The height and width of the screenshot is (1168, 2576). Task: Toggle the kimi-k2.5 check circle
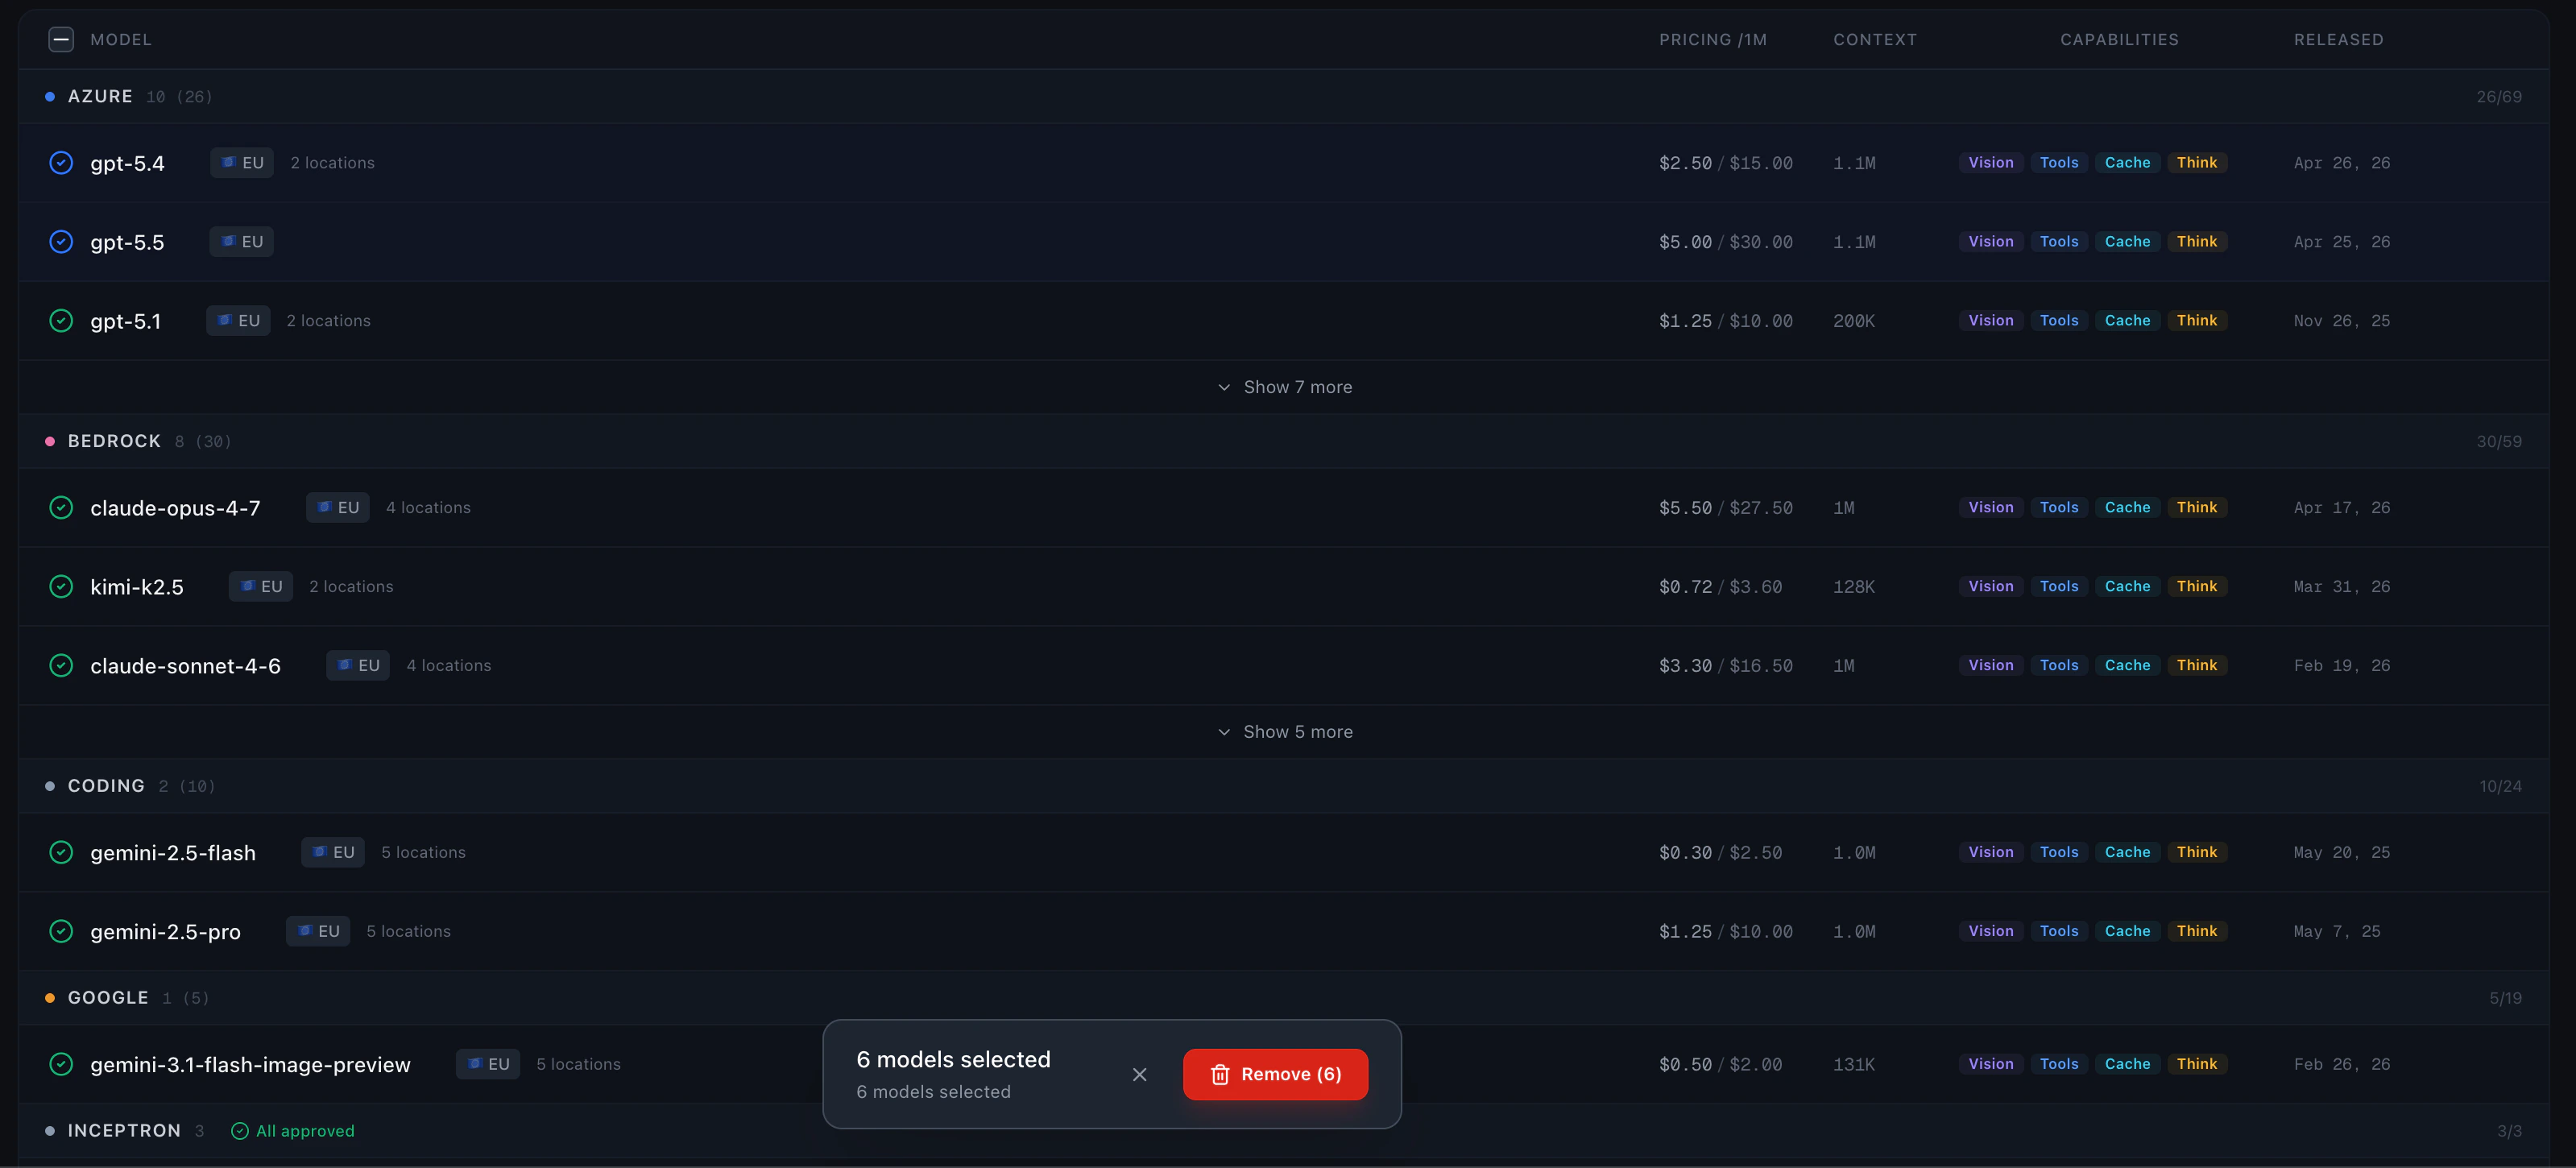[x=61, y=587]
